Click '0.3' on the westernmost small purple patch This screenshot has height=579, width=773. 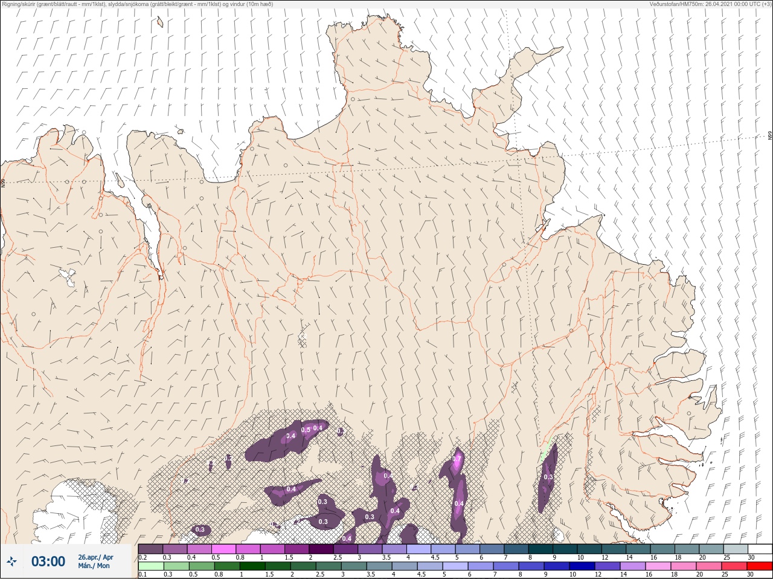[x=200, y=530]
